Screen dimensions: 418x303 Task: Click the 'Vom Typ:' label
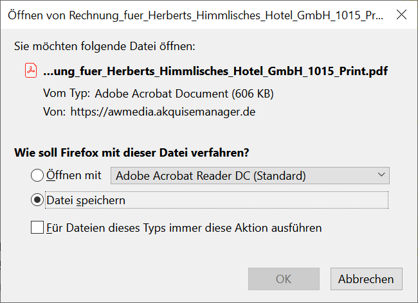click(67, 94)
